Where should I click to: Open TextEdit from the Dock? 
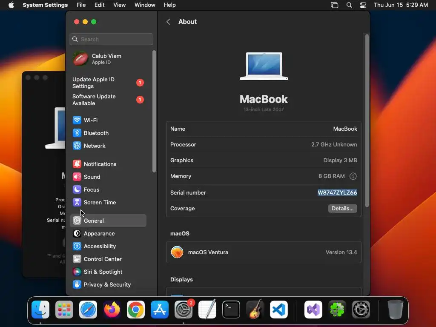pyautogui.click(x=207, y=310)
